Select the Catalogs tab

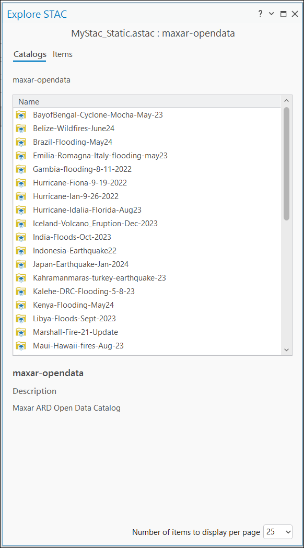(x=30, y=54)
